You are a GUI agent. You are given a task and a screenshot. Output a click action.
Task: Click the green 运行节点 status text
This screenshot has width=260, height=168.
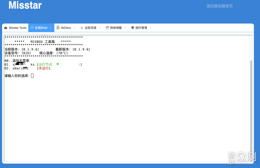tap(45, 64)
